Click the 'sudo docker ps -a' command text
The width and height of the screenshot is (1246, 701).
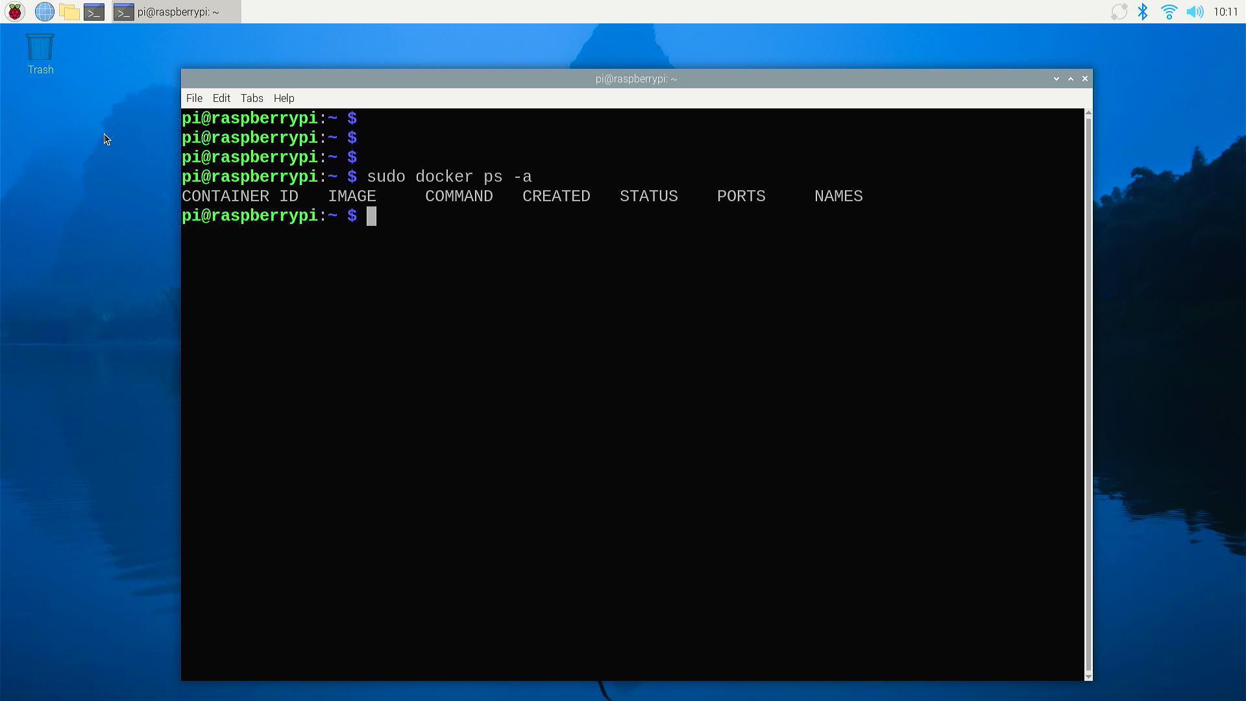click(x=449, y=177)
